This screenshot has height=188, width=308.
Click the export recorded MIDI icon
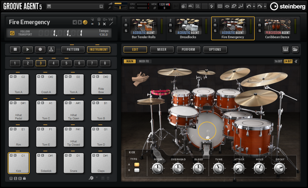51,50
